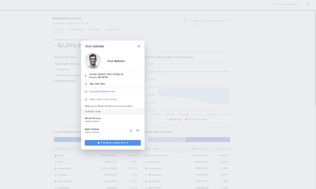Click phone number 402-895-1600
The image size is (316, 189).
(97, 84)
